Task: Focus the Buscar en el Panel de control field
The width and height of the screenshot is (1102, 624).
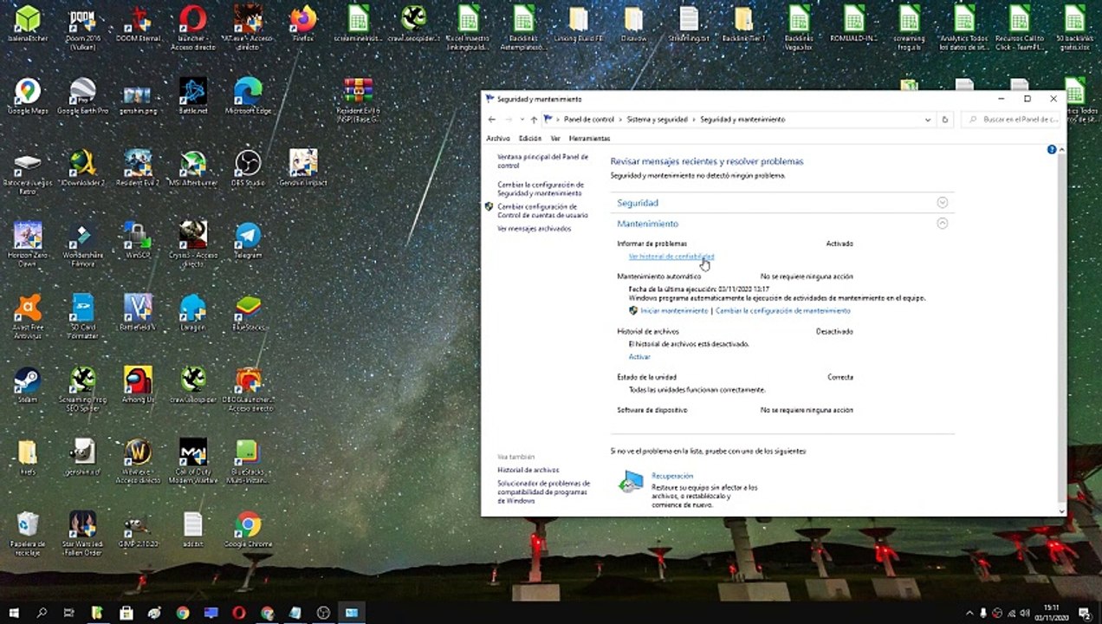Action: [1011, 120]
